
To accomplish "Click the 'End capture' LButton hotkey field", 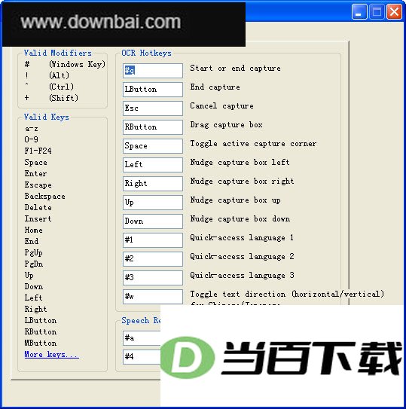I will click(153, 90).
